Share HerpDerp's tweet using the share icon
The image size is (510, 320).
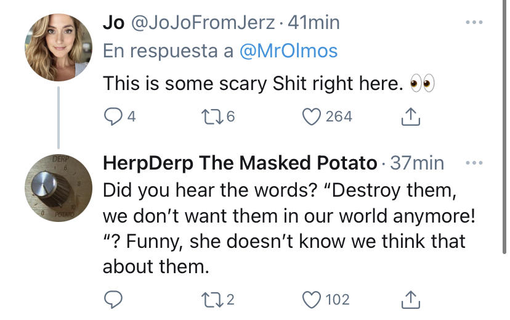pos(410,299)
